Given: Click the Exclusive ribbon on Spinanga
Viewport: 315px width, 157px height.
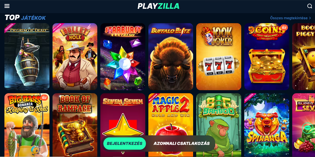Looking at the screenshot, I should coord(249,98).
